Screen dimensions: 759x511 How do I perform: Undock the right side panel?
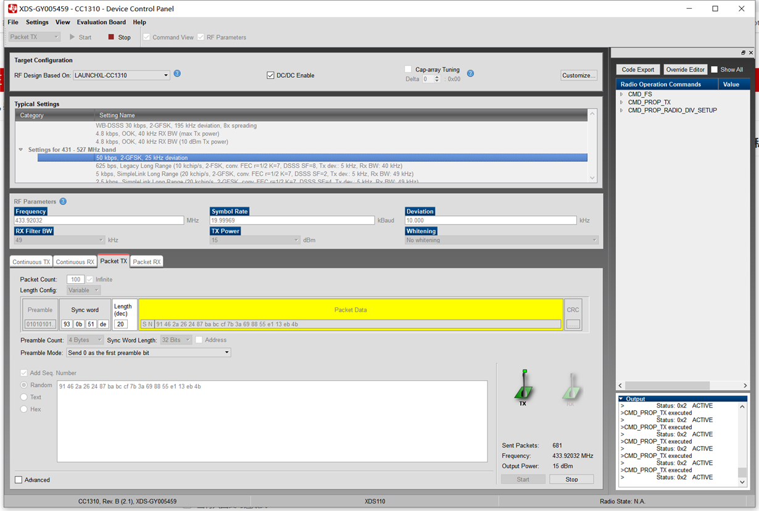pyautogui.click(x=744, y=52)
